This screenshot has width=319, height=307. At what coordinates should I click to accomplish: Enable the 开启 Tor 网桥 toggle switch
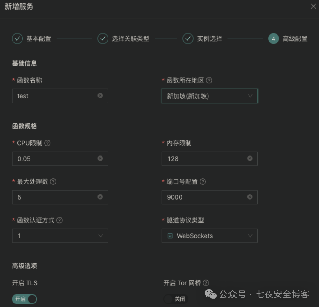pyautogui.click(x=176, y=299)
